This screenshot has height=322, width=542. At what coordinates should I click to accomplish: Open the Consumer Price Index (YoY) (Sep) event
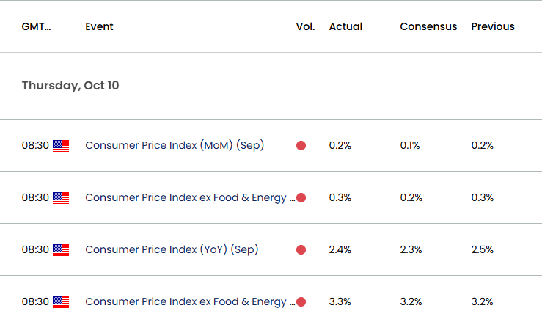tap(172, 250)
